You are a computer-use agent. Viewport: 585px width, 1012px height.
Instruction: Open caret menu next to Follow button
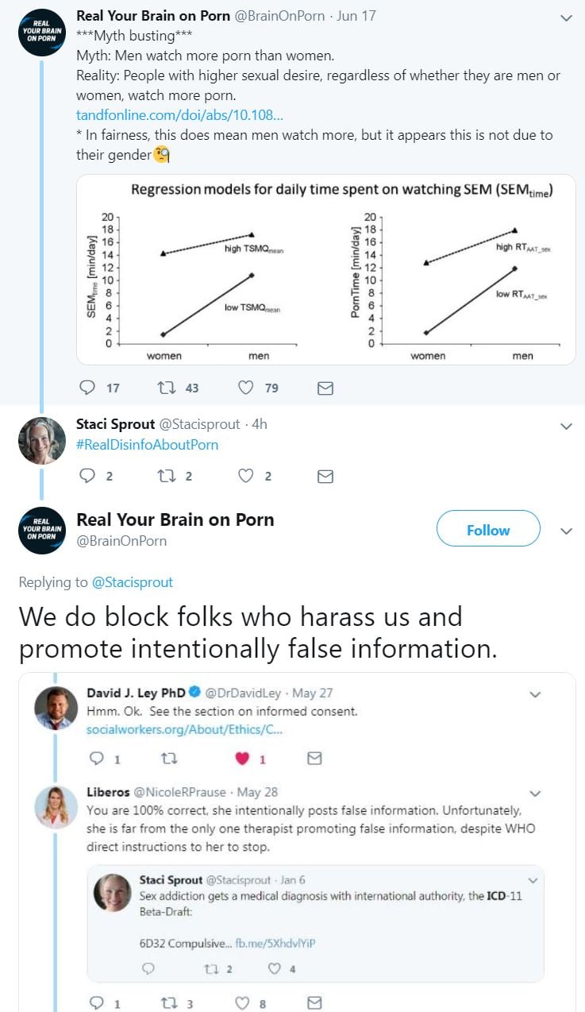tap(566, 531)
